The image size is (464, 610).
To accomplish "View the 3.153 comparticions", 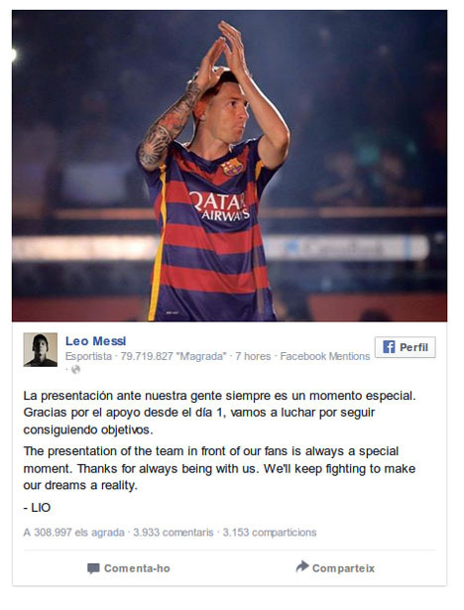I will point(270,533).
